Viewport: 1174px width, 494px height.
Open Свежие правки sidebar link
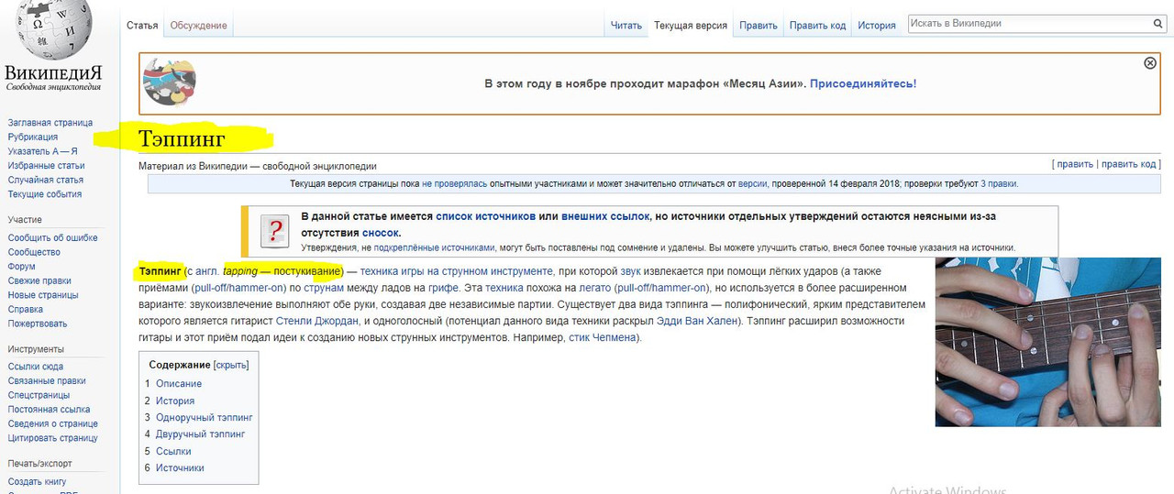click(x=39, y=281)
